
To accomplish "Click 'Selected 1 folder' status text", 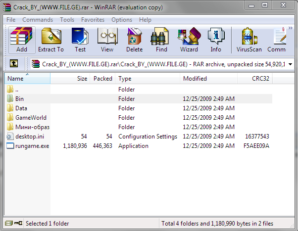I will pos(48,224).
